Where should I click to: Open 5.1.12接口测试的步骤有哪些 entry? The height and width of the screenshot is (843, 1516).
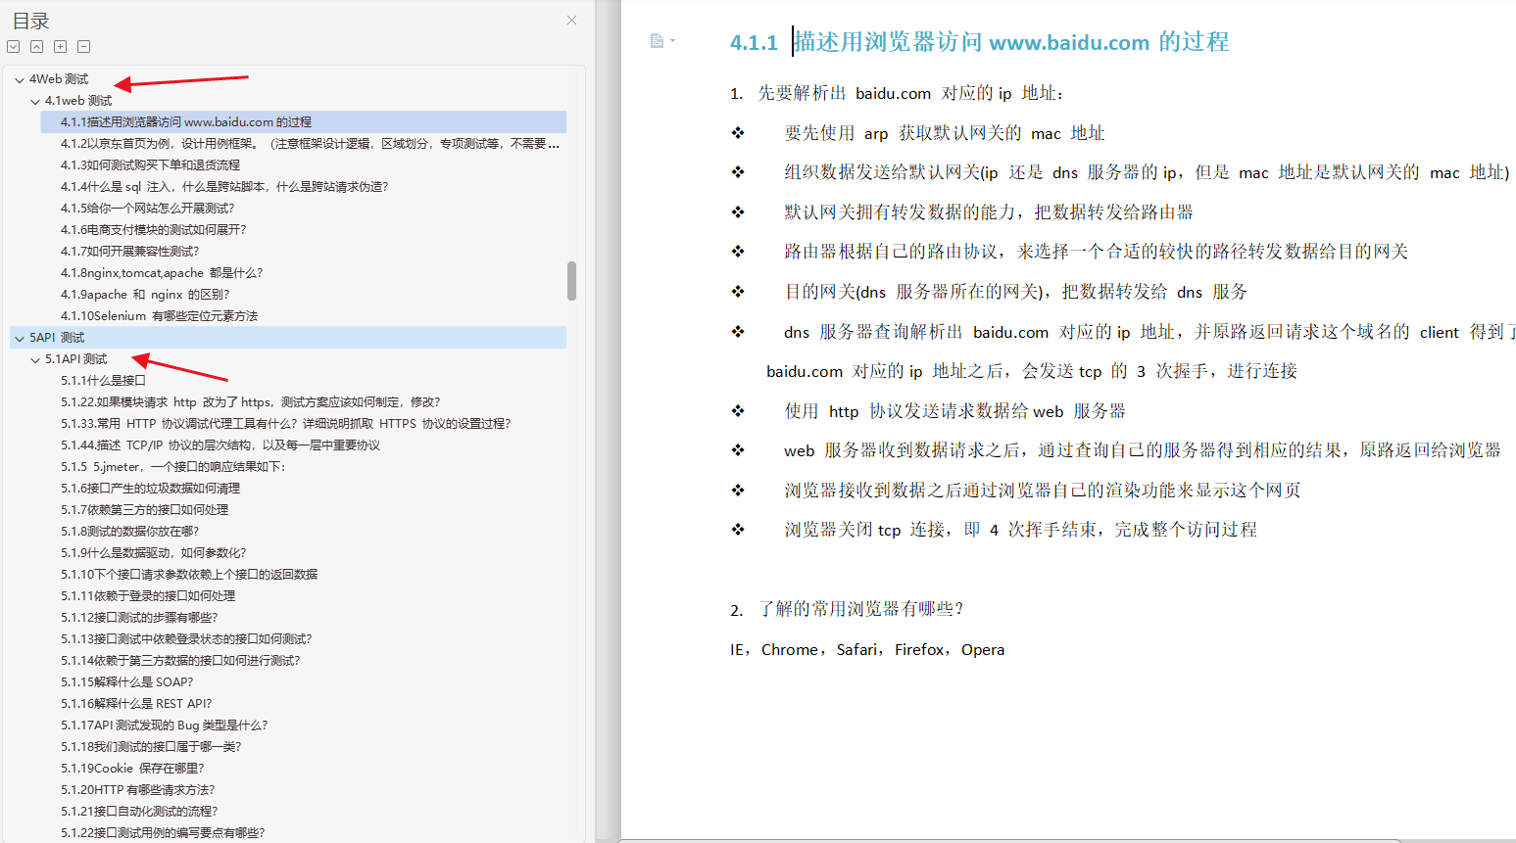[x=139, y=617]
